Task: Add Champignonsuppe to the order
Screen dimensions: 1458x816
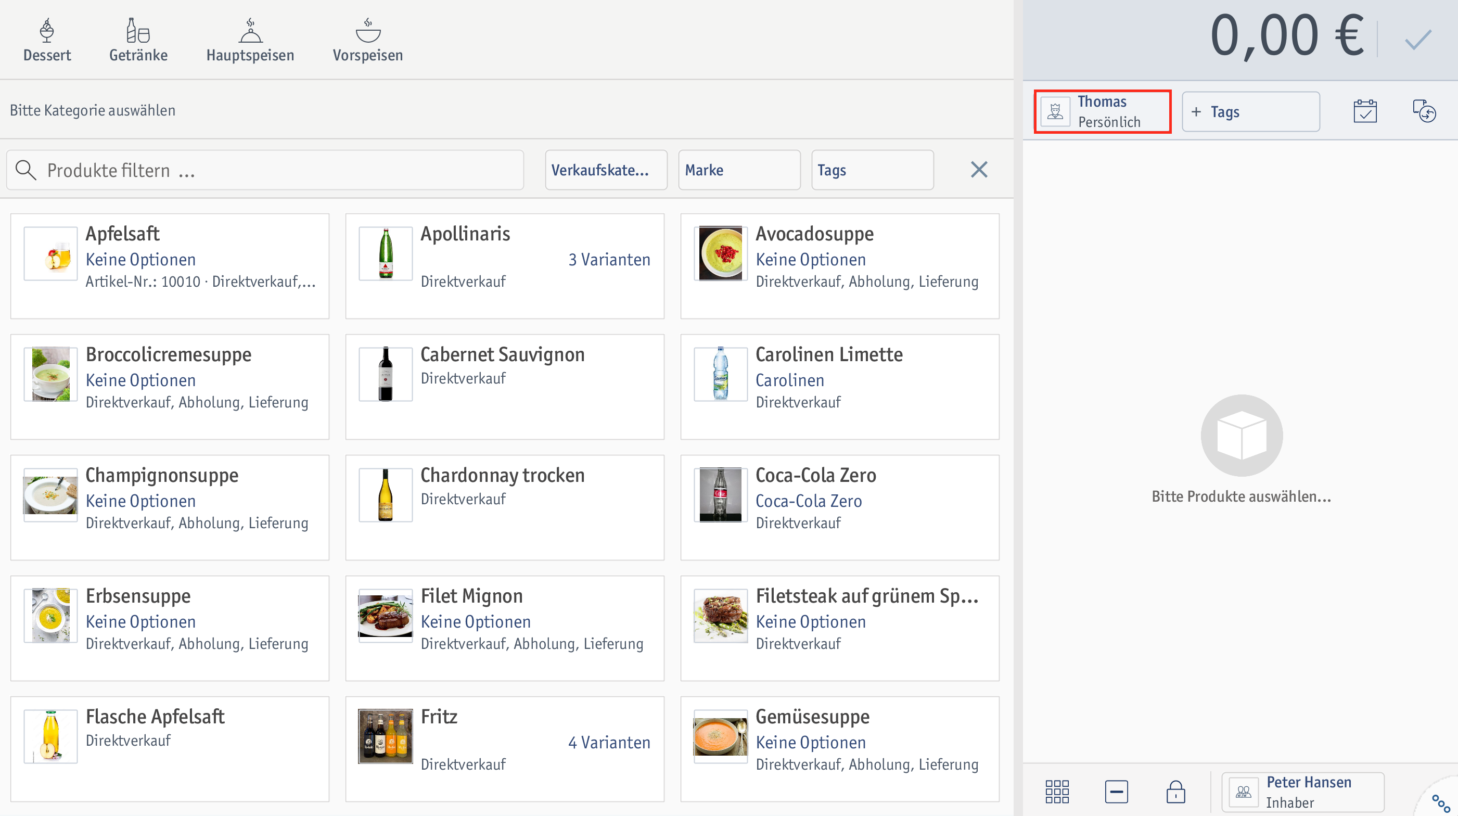Action: coord(170,507)
